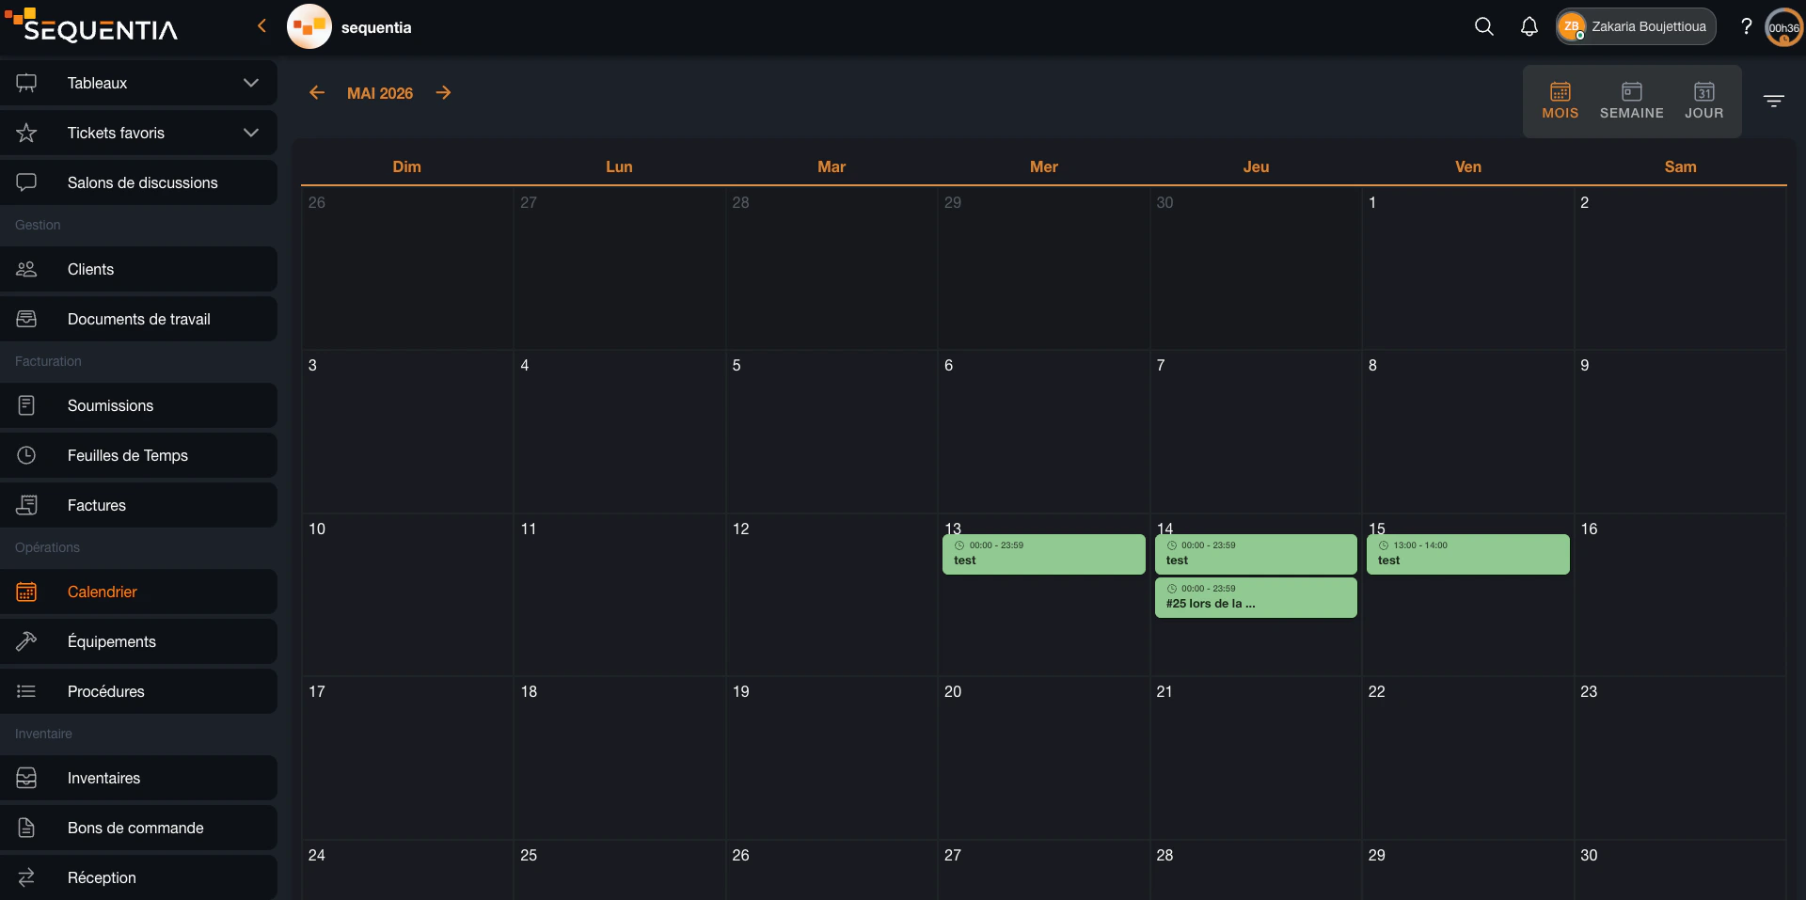Open the #25 lors de la event
1806x900 pixels.
1255,597
